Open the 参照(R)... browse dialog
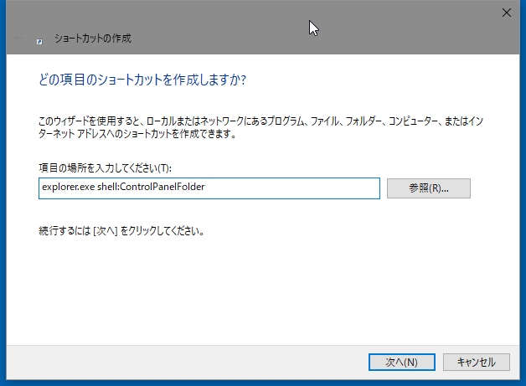Image resolution: width=526 pixels, height=386 pixels. [x=428, y=188]
